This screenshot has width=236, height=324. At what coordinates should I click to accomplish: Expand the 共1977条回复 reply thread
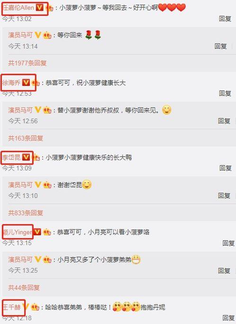pyautogui.click(x=27, y=63)
